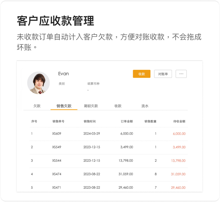Image resolution: width=220 pixels, height=202 pixels.
Task: Open the 对账单 statement button
Action: (x=163, y=74)
